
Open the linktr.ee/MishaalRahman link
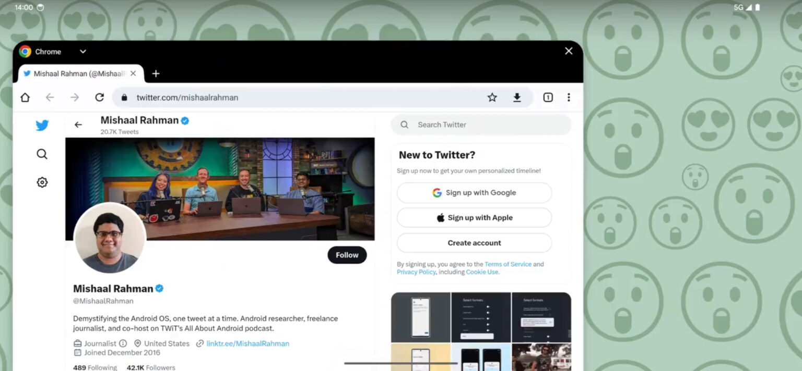pos(247,343)
